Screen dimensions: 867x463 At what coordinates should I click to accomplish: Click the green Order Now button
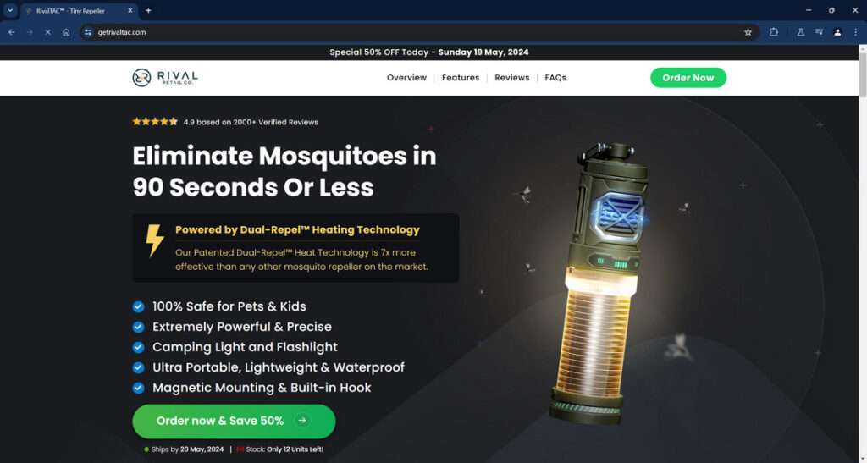688,78
